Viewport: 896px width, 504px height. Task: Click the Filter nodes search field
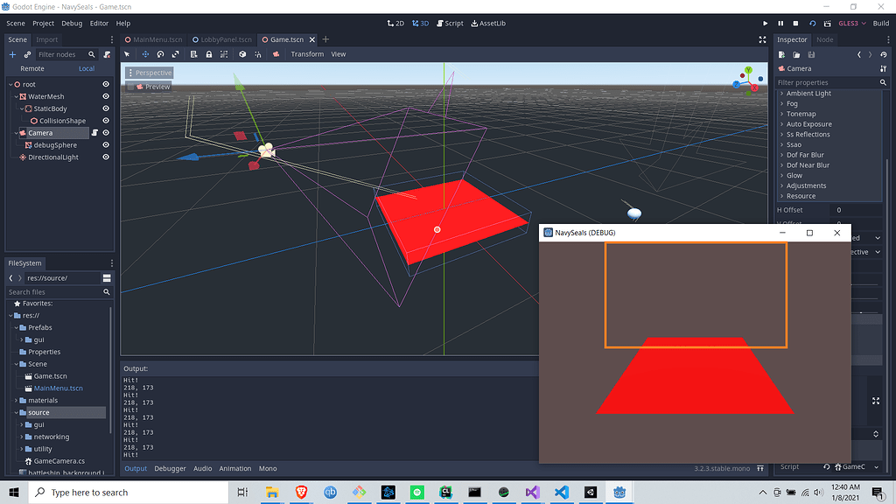pos(66,54)
